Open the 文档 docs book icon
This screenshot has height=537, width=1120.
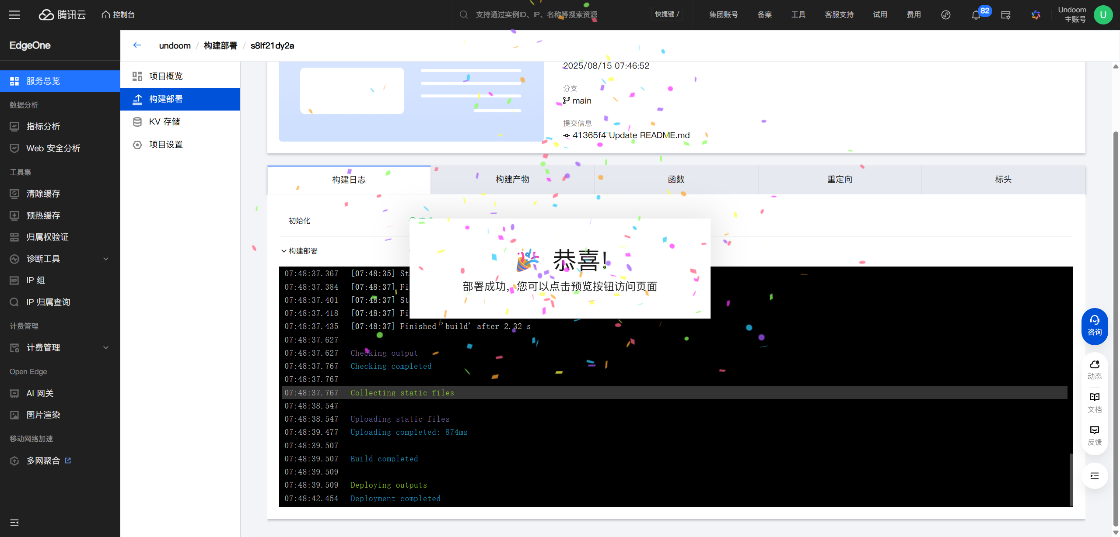pyautogui.click(x=1094, y=402)
